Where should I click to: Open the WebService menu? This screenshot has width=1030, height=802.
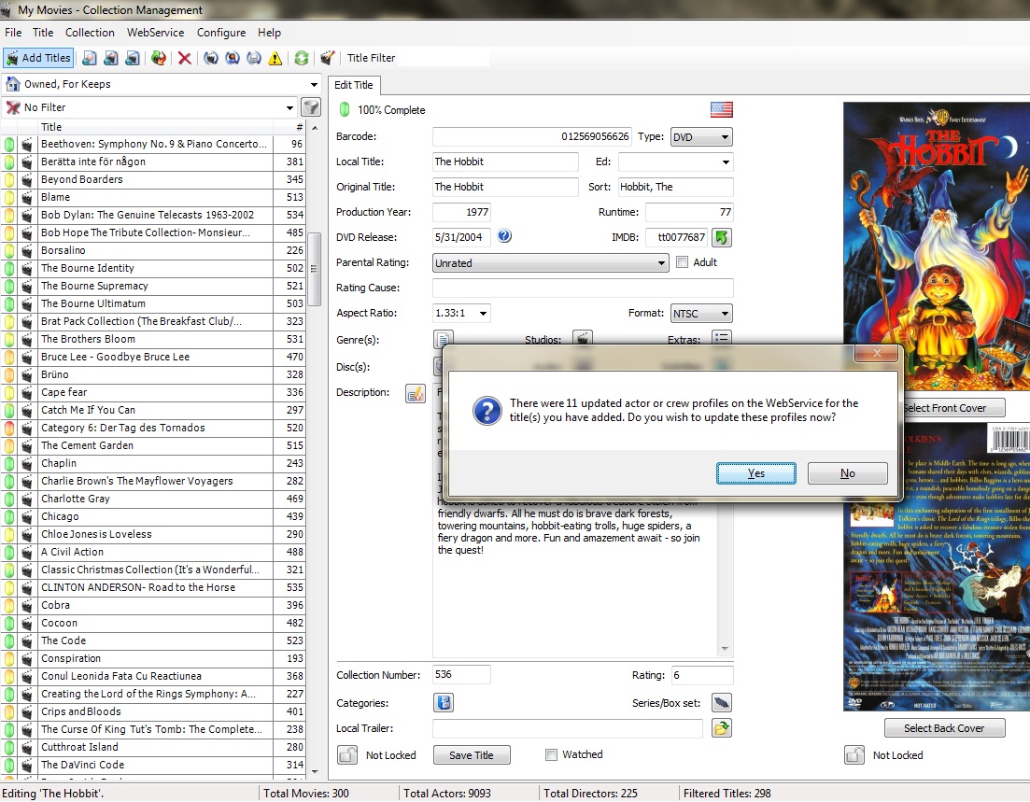point(155,33)
